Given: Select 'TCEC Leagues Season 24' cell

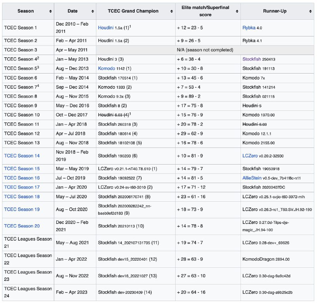Looking at the screenshot, I should point(28,292).
